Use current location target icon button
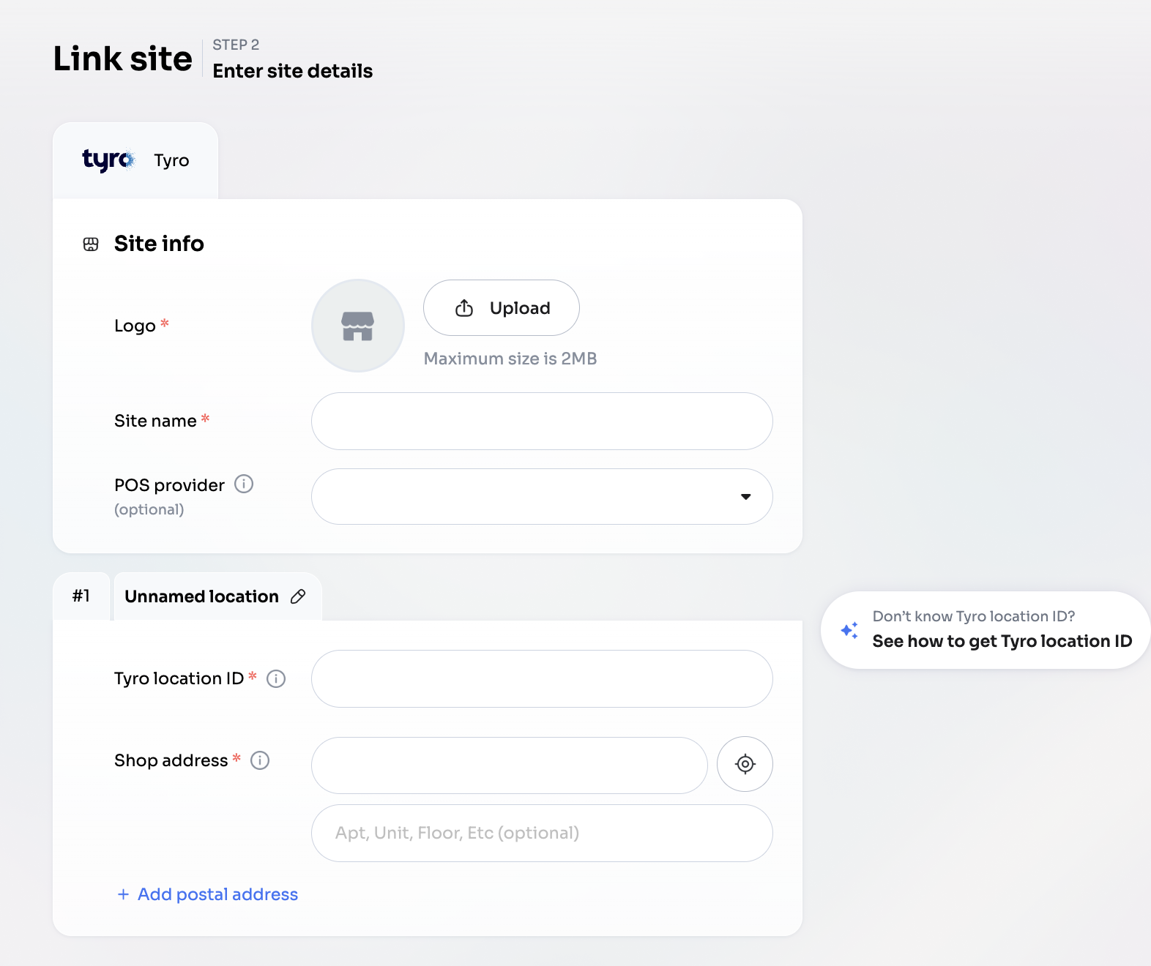Viewport: 1151px width, 966px height. click(x=745, y=764)
